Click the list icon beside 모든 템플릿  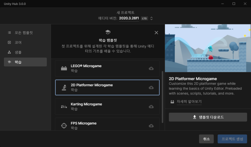pyautogui.click(x=9, y=33)
